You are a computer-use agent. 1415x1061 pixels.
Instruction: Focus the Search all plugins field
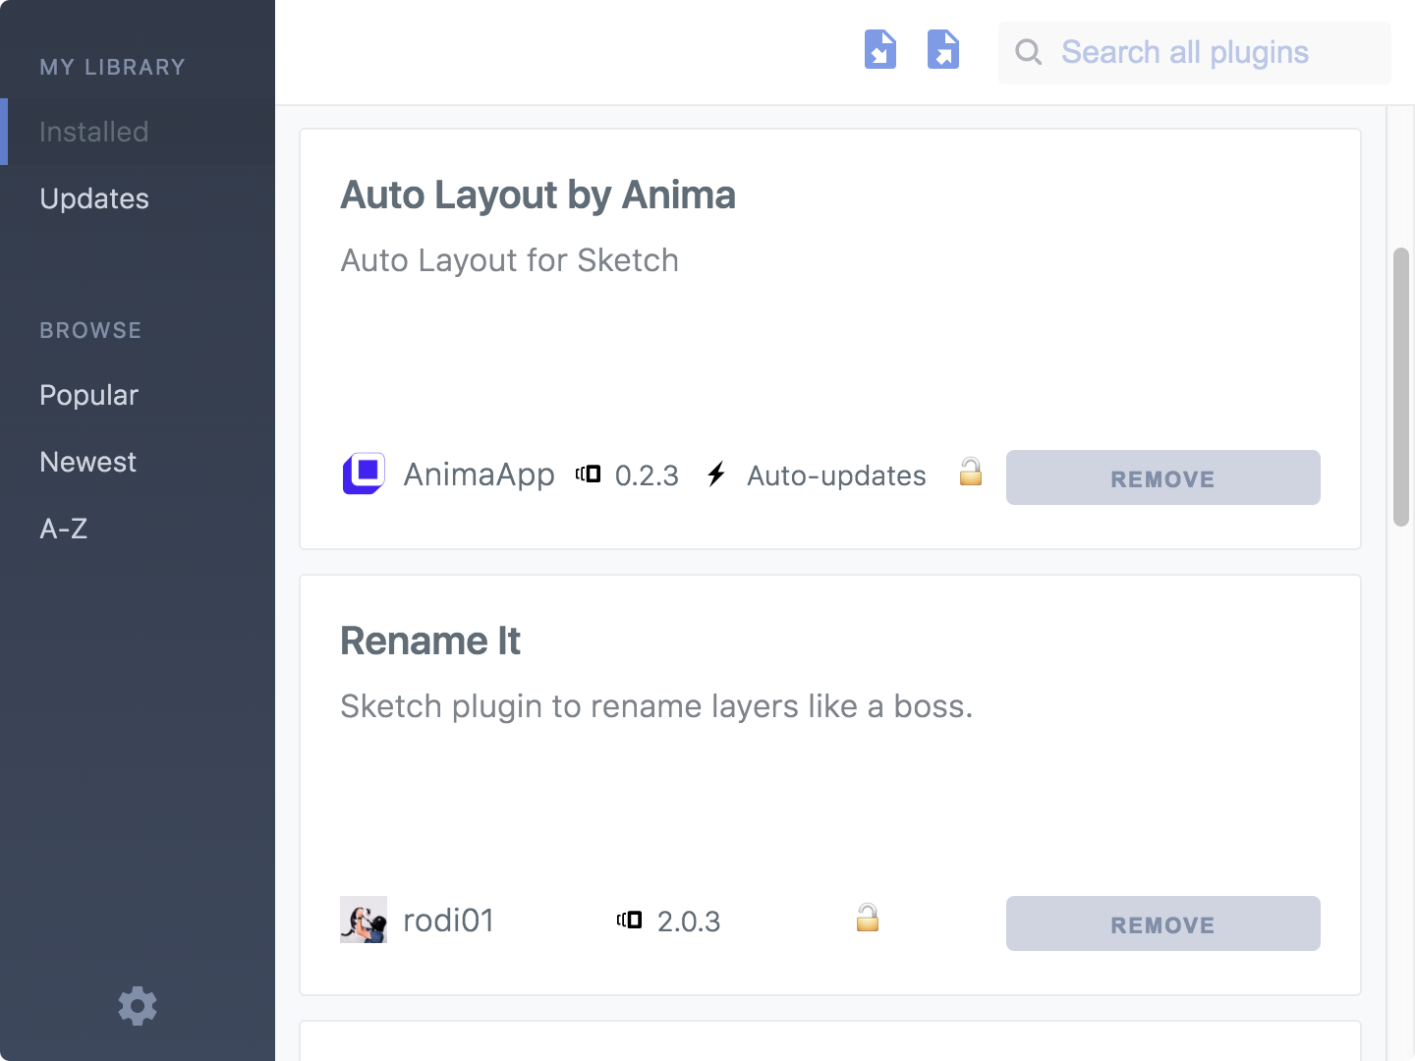tap(1195, 52)
